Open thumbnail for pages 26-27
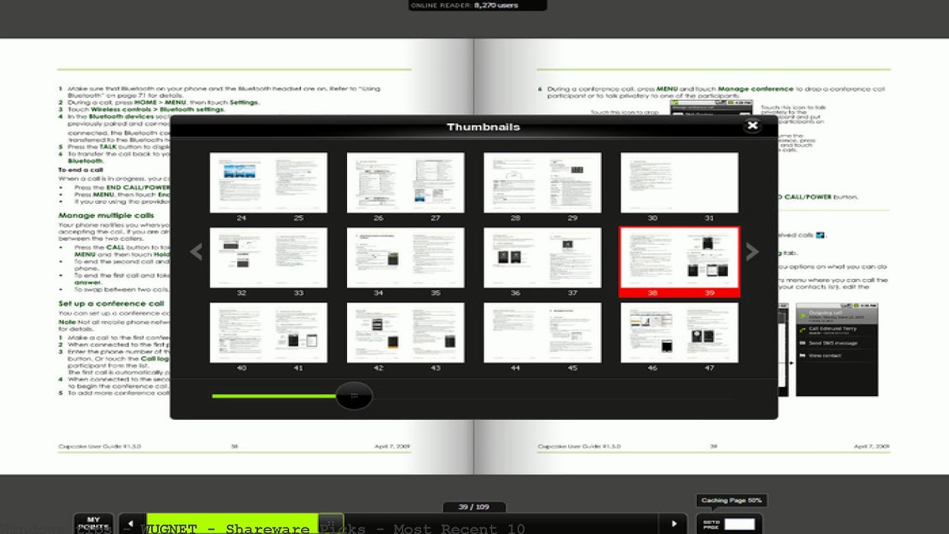This screenshot has width=949, height=534. [406, 182]
